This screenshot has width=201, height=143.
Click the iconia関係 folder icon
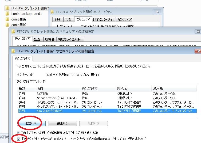tap(7, 19)
